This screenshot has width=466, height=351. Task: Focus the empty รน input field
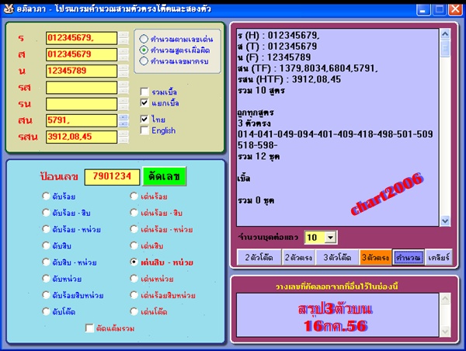pyautogui.click(x=82, y=104)
